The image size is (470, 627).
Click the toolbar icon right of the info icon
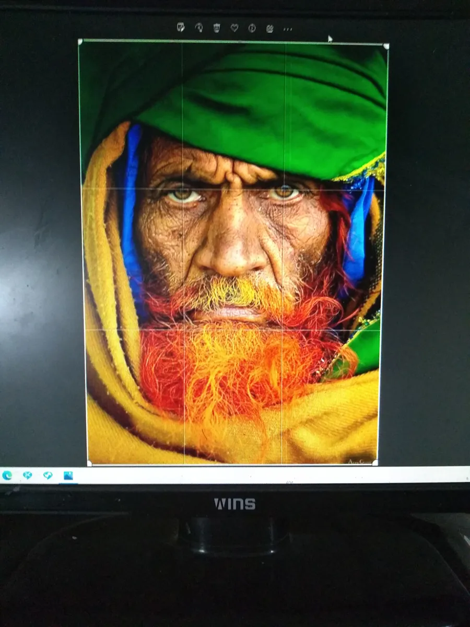click(270, 28)
